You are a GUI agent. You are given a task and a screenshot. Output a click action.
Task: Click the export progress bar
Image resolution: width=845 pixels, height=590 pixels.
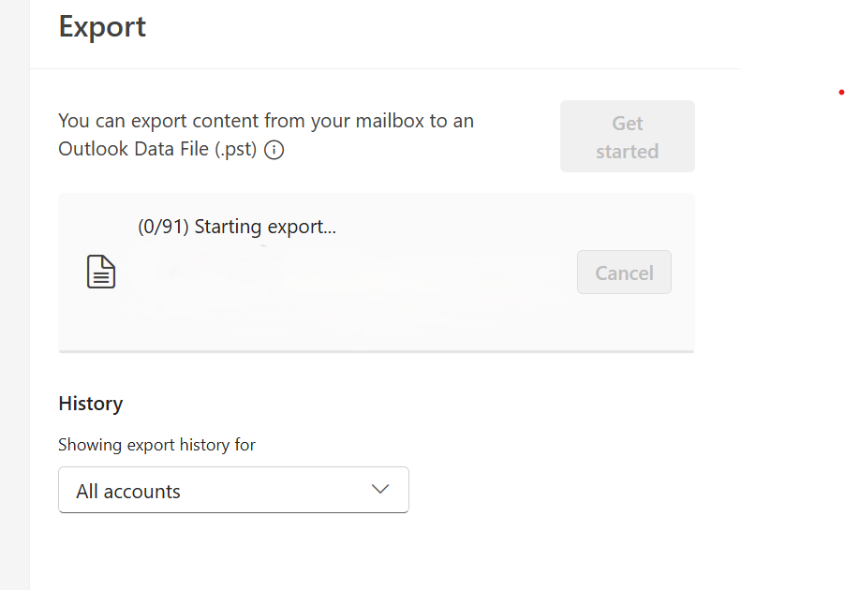(376, 351)
